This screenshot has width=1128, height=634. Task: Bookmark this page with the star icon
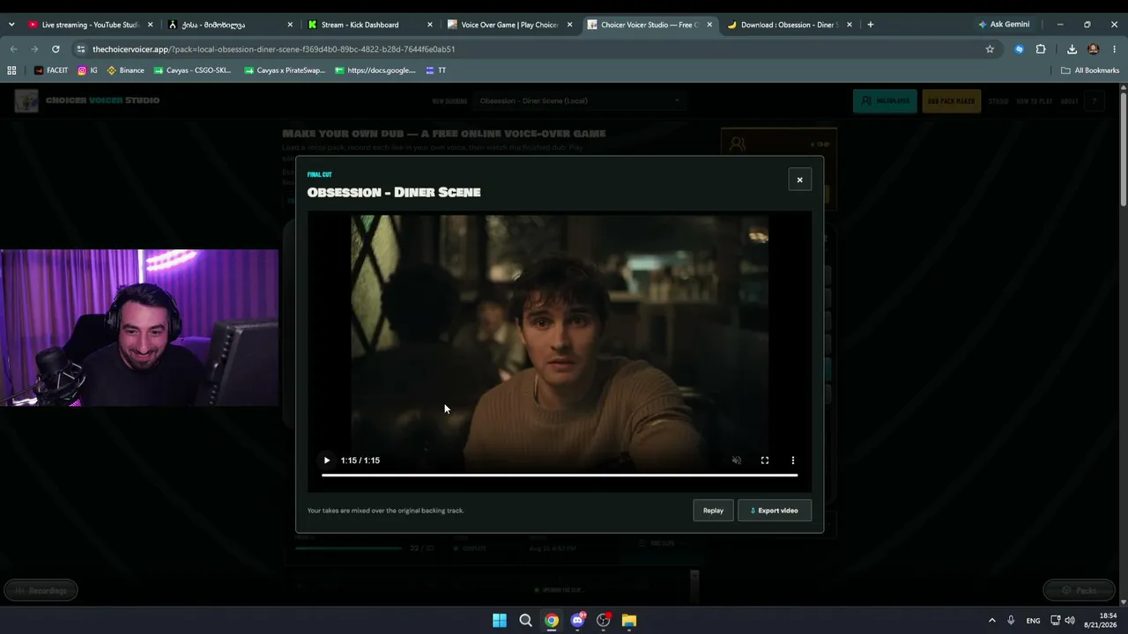click(x=990, y=49)
